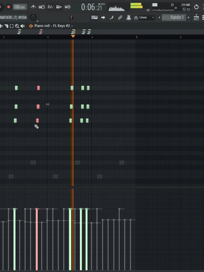Open the Línea snap dropdown
Image resolution: width=204 pixels, height=272 pixels.
(x=147, y=17)
